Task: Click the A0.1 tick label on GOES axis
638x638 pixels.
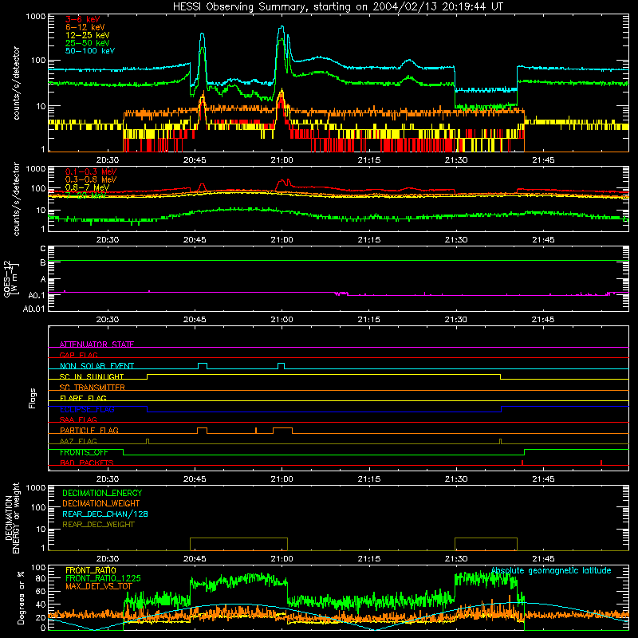Action: coord(36,295)
